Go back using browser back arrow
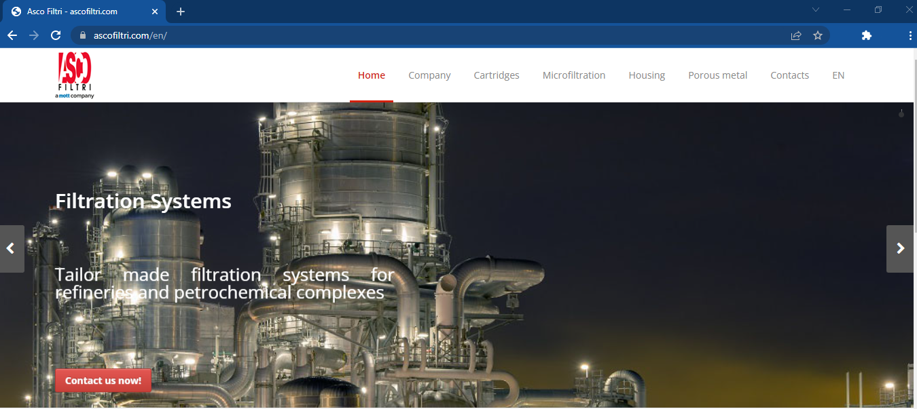 click(12, 35)
